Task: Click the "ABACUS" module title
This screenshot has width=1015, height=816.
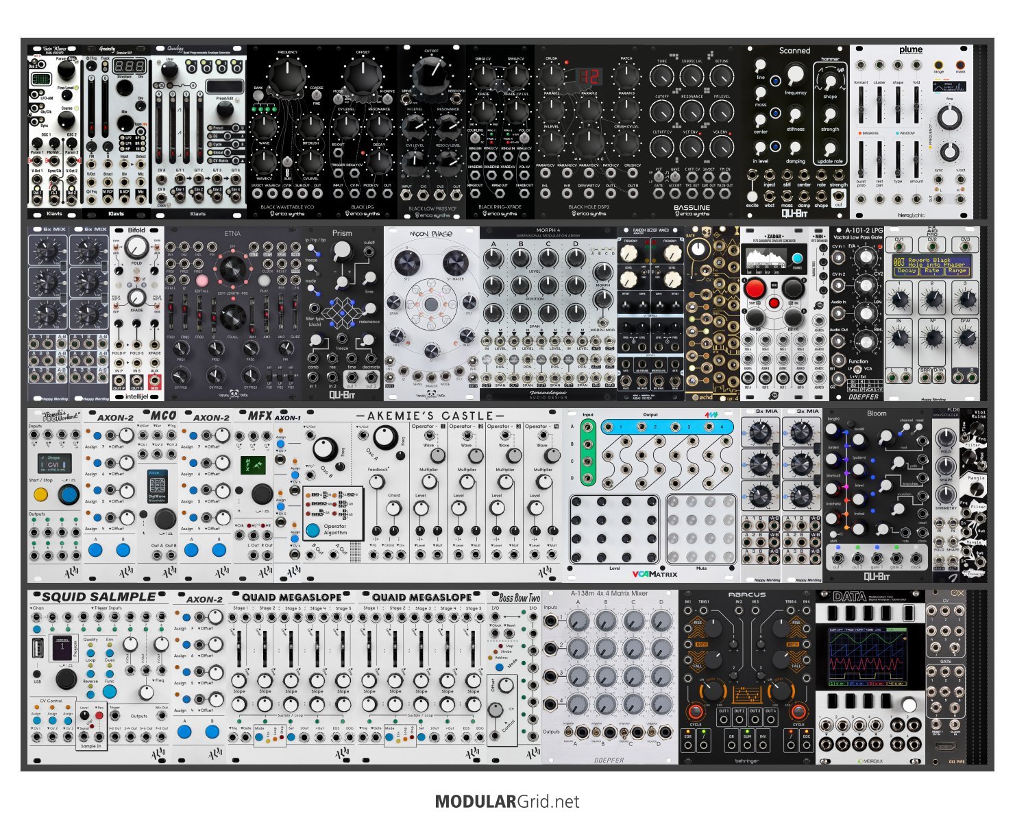Action: click(x=746, y=595)
